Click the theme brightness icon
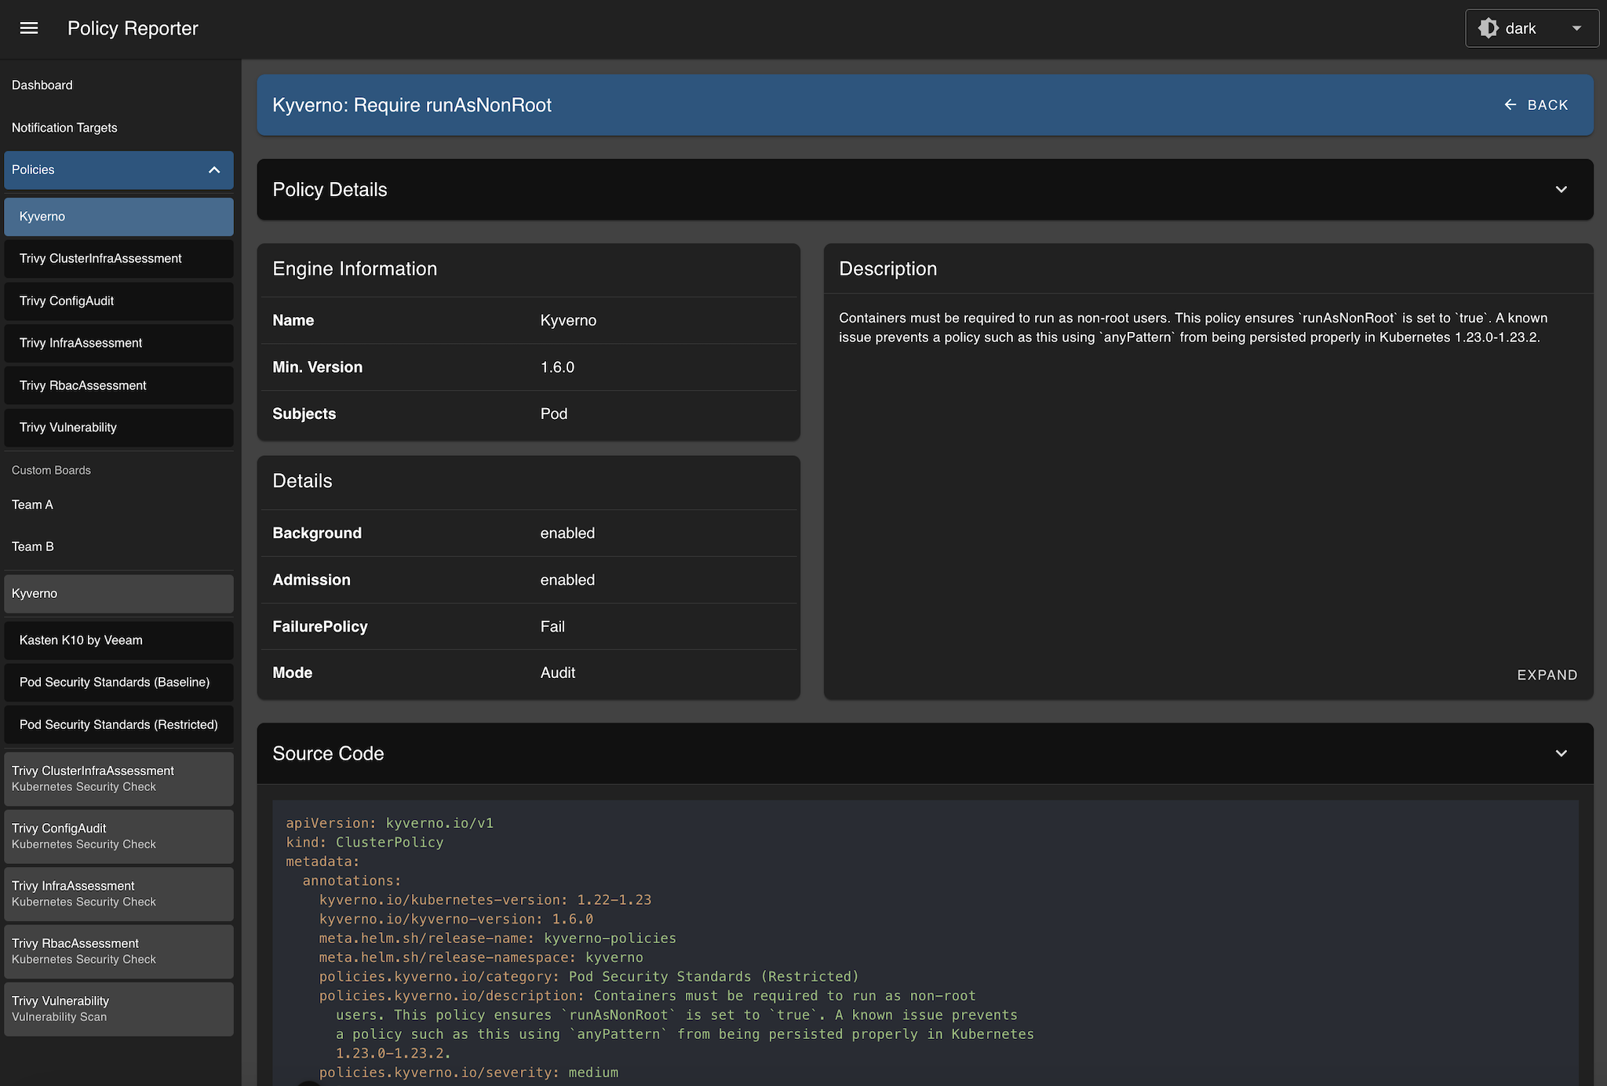1607x1086 pixels. click(x=1488, y=28)
